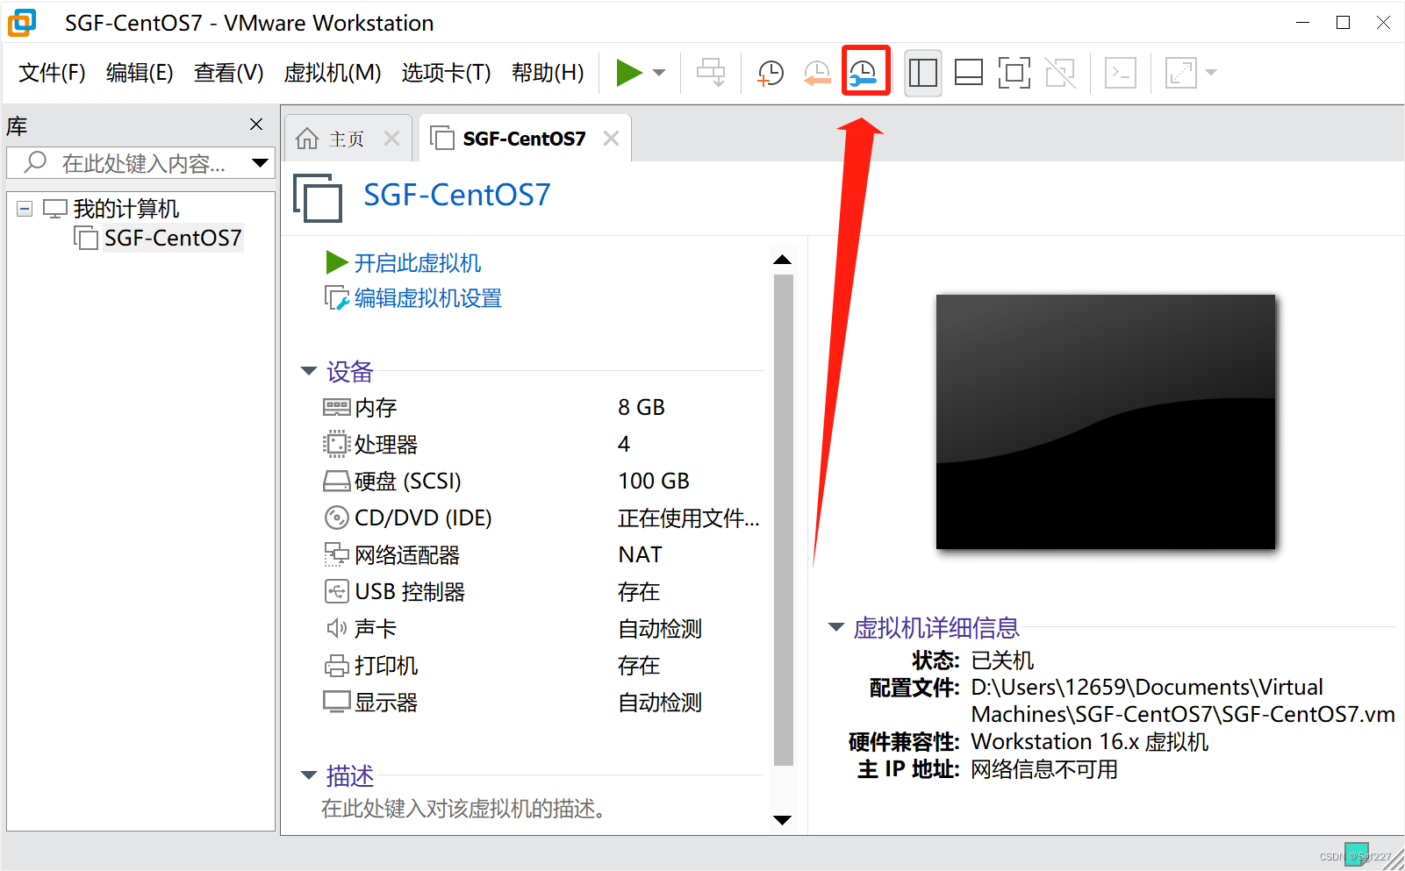The image size is (1405, 871).
Task: Open the 虚拟机(M) menu
Action: (333, 73)
